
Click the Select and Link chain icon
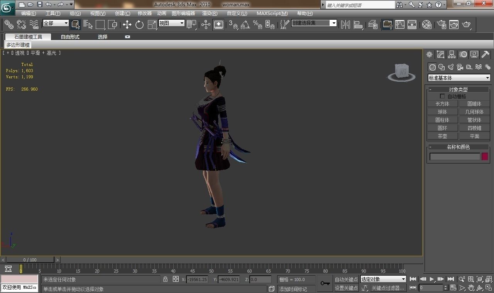click(9, 25)
